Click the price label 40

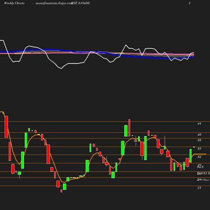click(199, 134)
